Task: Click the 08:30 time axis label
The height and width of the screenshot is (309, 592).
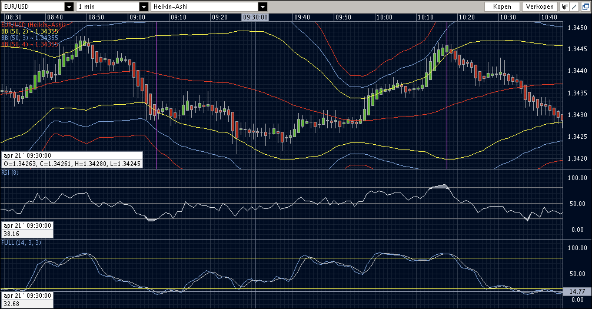Action: tap(14, 18)
